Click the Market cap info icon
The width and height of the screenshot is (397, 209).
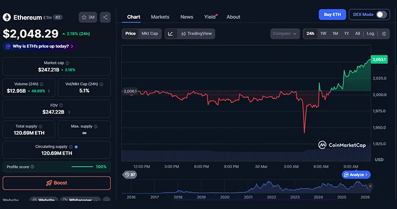67,63
